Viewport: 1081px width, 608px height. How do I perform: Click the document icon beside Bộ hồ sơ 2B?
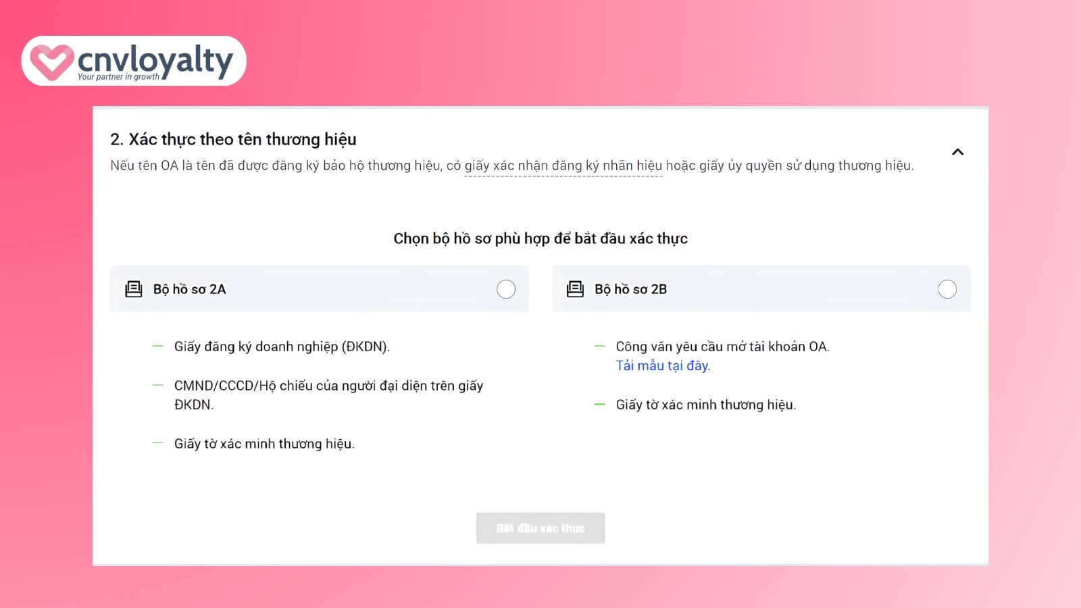pos(575,289)
